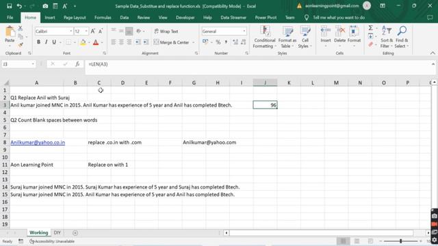Click Merge & Center button

[x=172, y=42]
